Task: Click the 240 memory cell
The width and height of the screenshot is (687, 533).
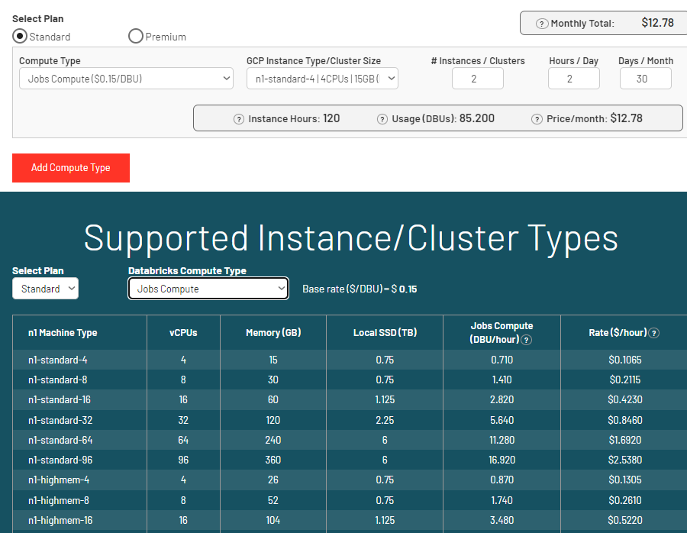Action: tap(273, 440)
